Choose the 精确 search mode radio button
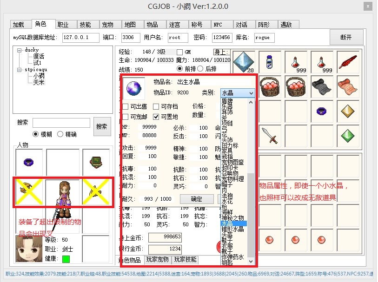The image size is (378, 282). click(x=60, y=134)
